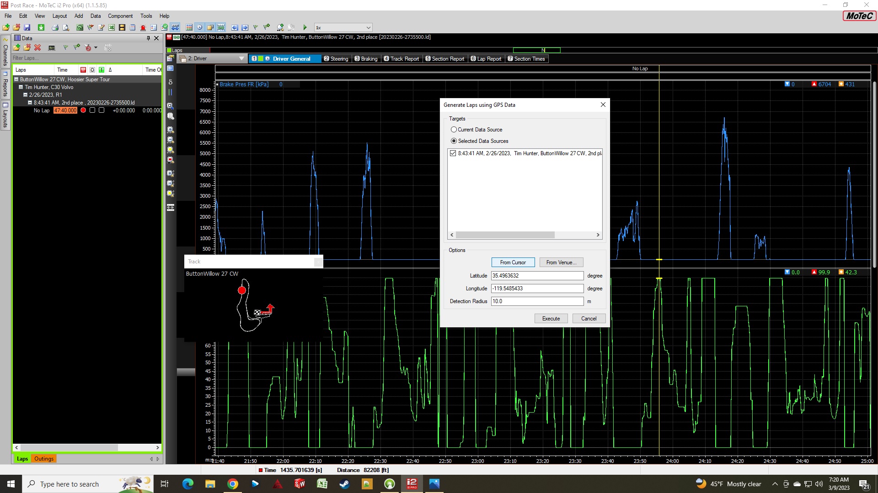Show hidden system tray icons chevron
Screen dimensions: 878x493
tap(775, 484)
